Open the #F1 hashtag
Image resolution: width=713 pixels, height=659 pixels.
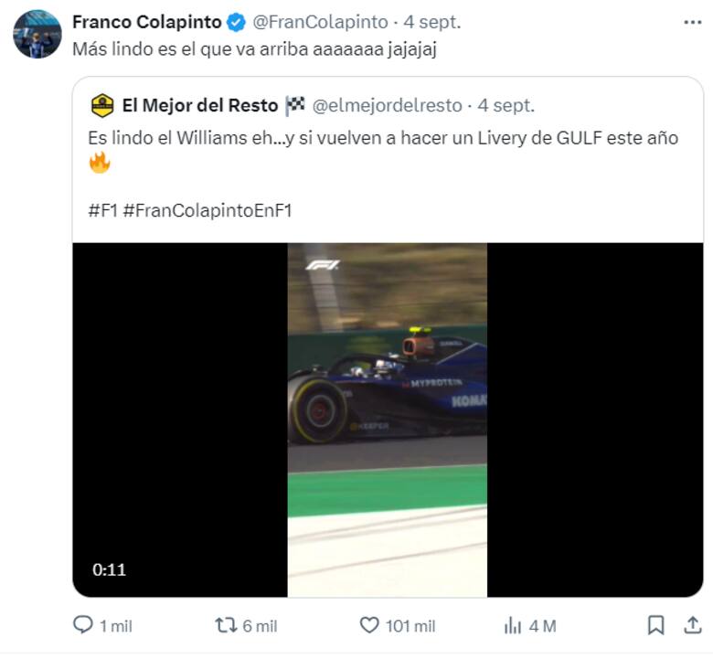coord(102,210)
